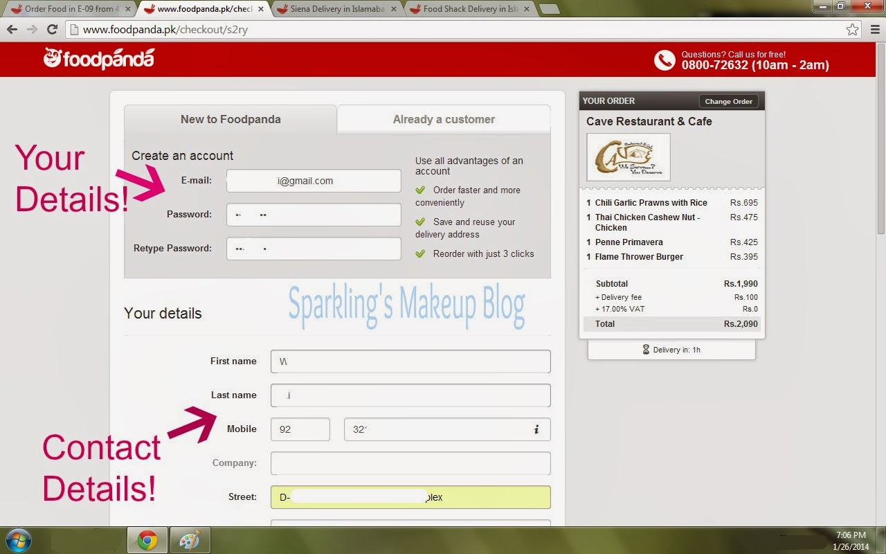Click the taskbar clock 7:06 PM
Viewport: 886px width, 554px height.
click(x=851, y=535)
